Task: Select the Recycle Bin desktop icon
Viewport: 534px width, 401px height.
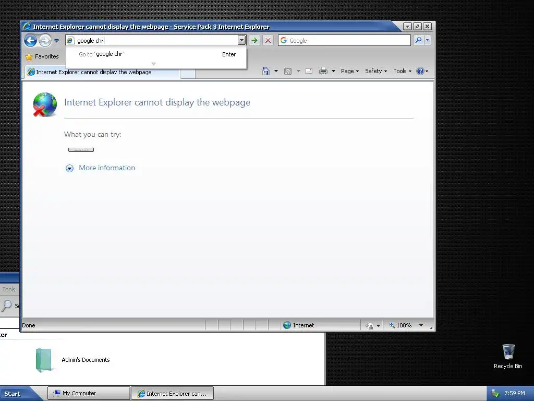Action: (508, 356)
